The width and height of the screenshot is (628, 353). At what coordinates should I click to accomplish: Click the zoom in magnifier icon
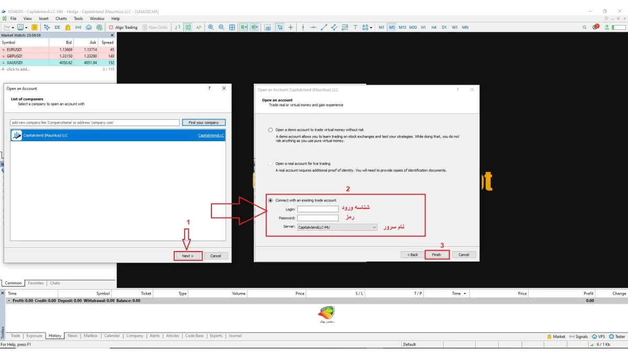(211, 27)
